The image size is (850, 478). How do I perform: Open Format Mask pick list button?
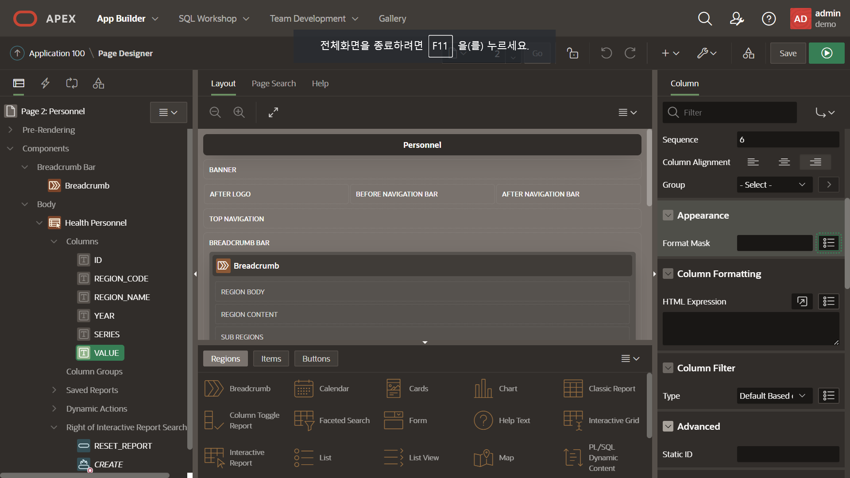point(829,243)
